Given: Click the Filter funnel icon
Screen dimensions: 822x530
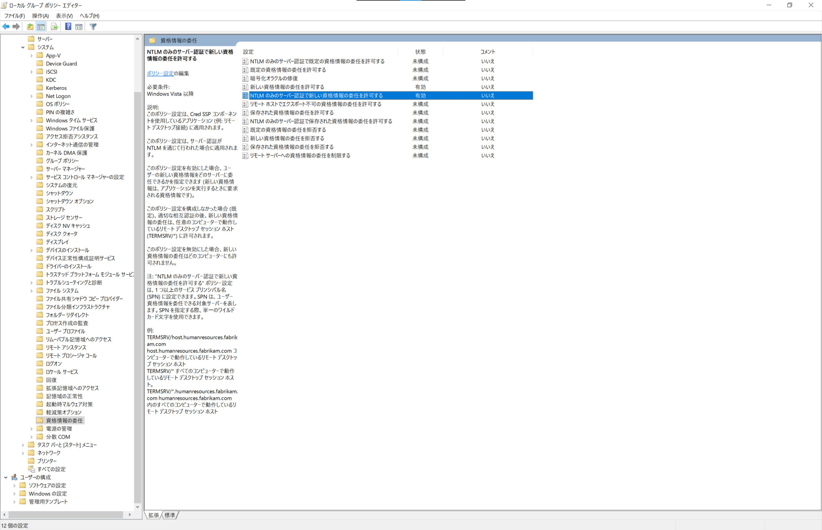Looking at the screenshot, I should tap(93, 27).
